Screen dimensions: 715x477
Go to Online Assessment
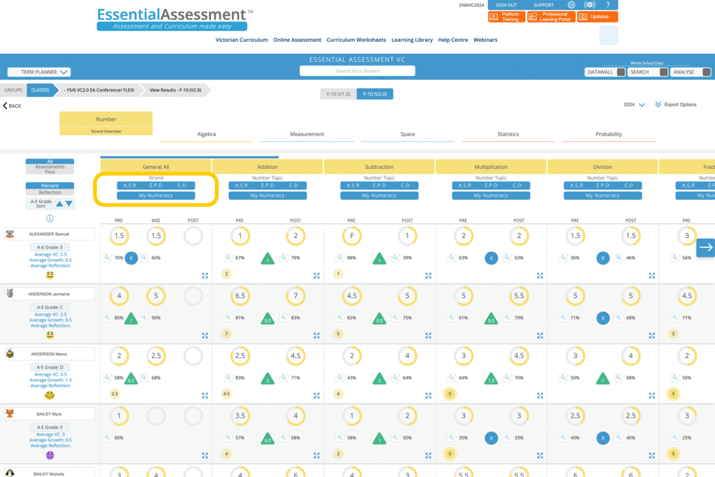[x=297, y=40]
